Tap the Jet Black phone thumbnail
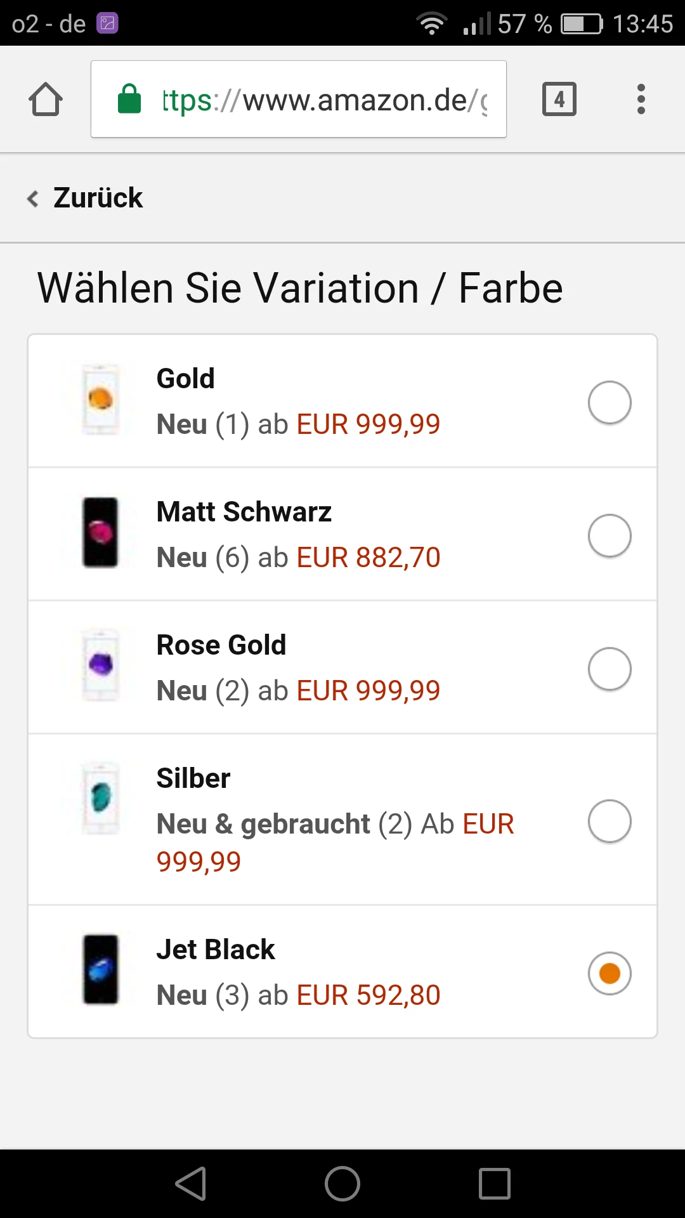The image size is (685, 1218). [x=101, y=969]
